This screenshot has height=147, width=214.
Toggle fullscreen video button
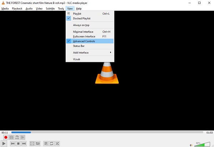(x=32, y=143)
